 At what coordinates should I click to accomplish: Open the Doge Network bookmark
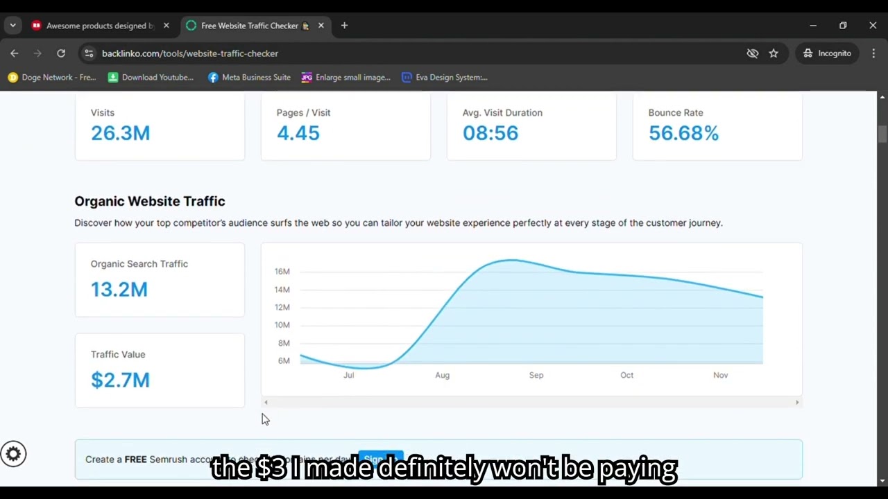pyautogui.click(x=52, y=78)
